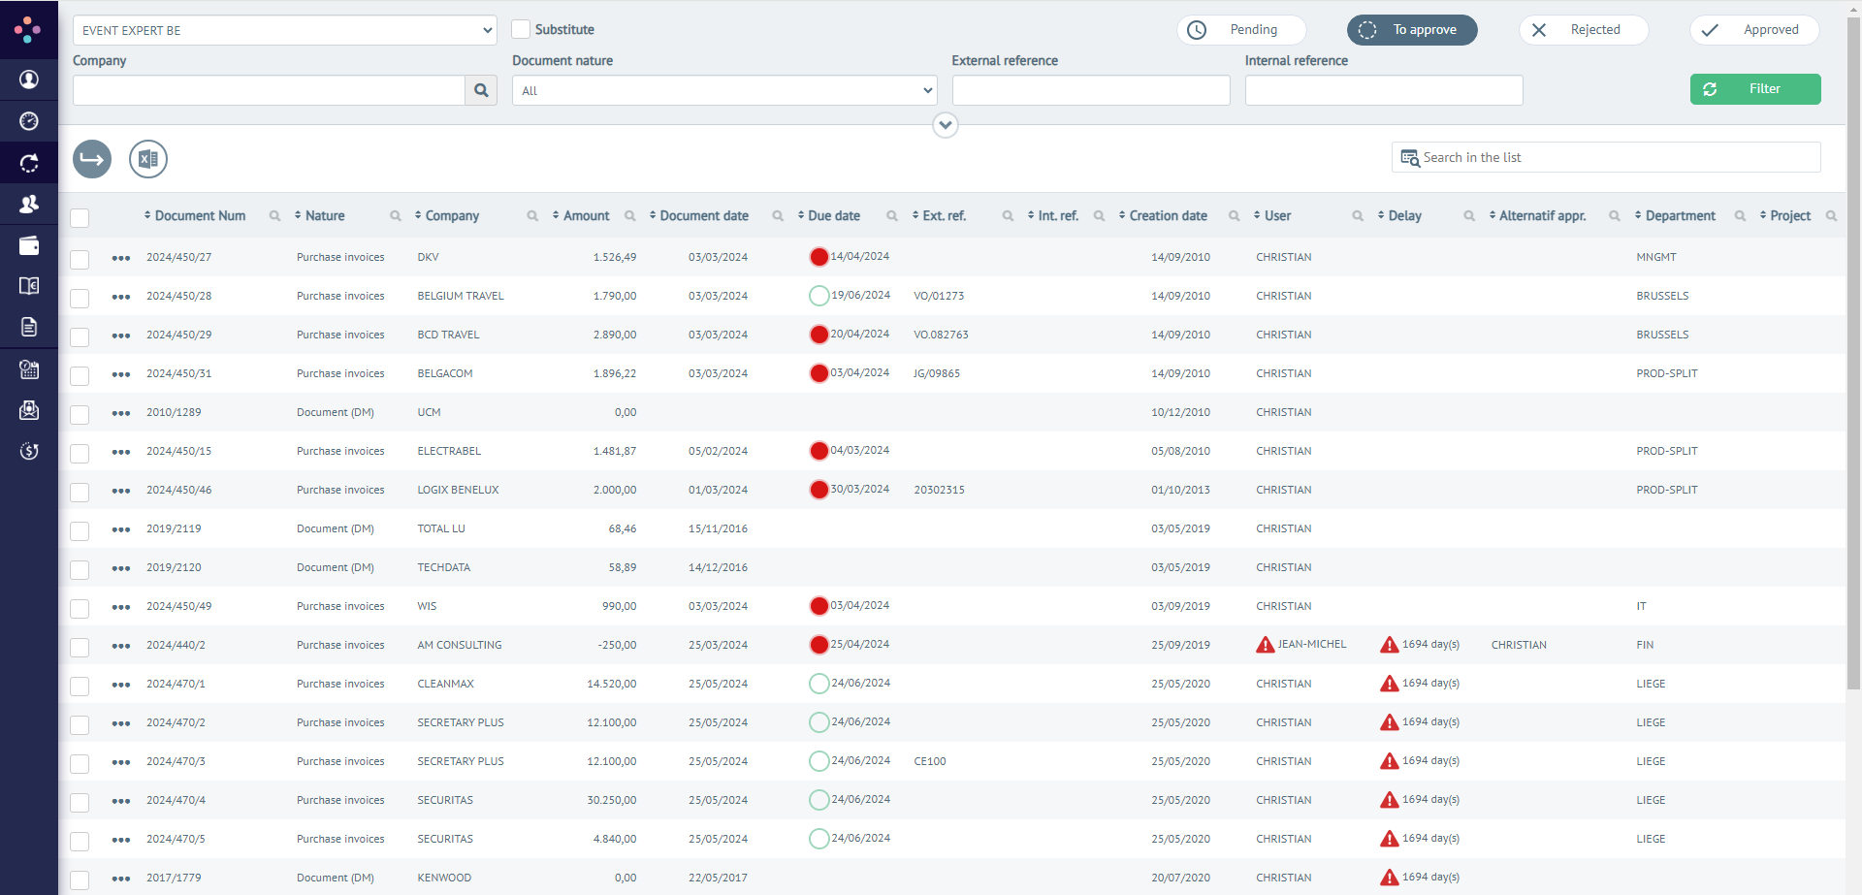Image resolution: width=1862 pixels, height=895 pixels.
Task: Tick the select-all checkbox in table header
Action: [x=80, y=217]
